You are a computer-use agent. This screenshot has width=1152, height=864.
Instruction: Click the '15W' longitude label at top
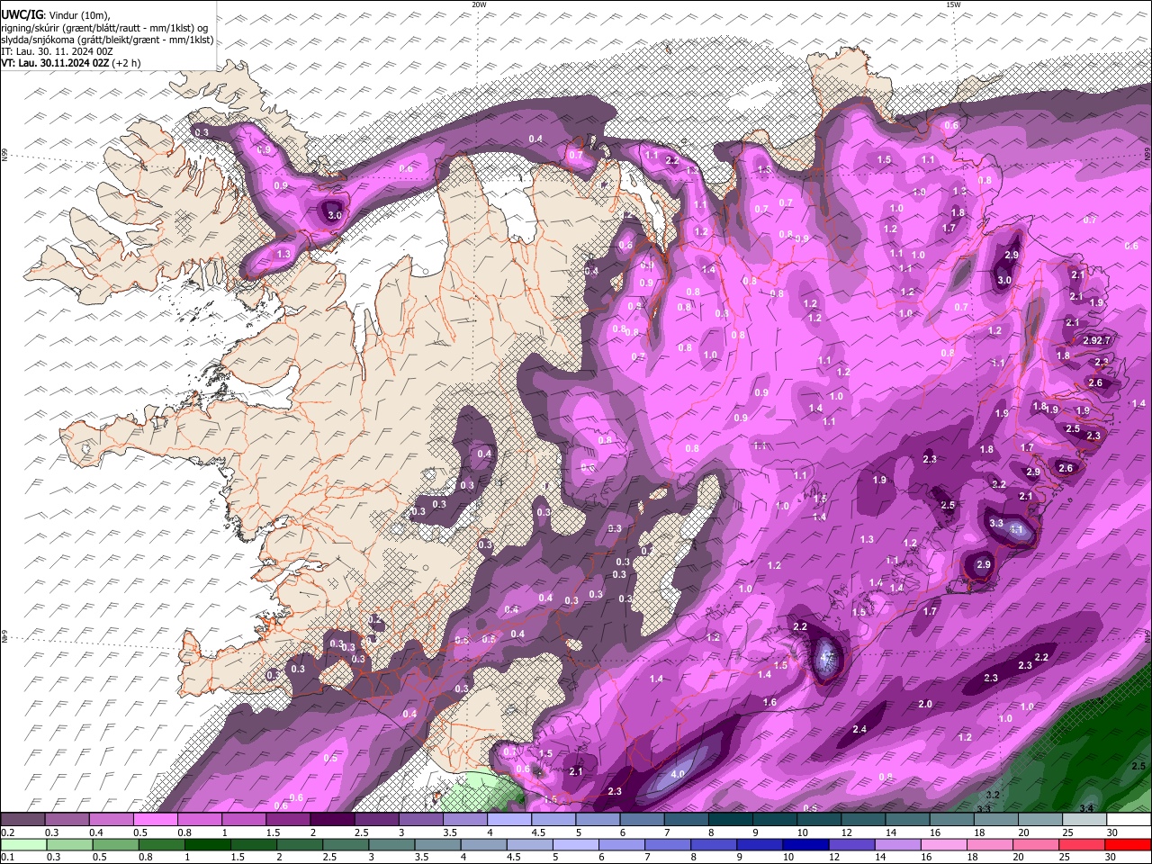(x=952, y=4)
